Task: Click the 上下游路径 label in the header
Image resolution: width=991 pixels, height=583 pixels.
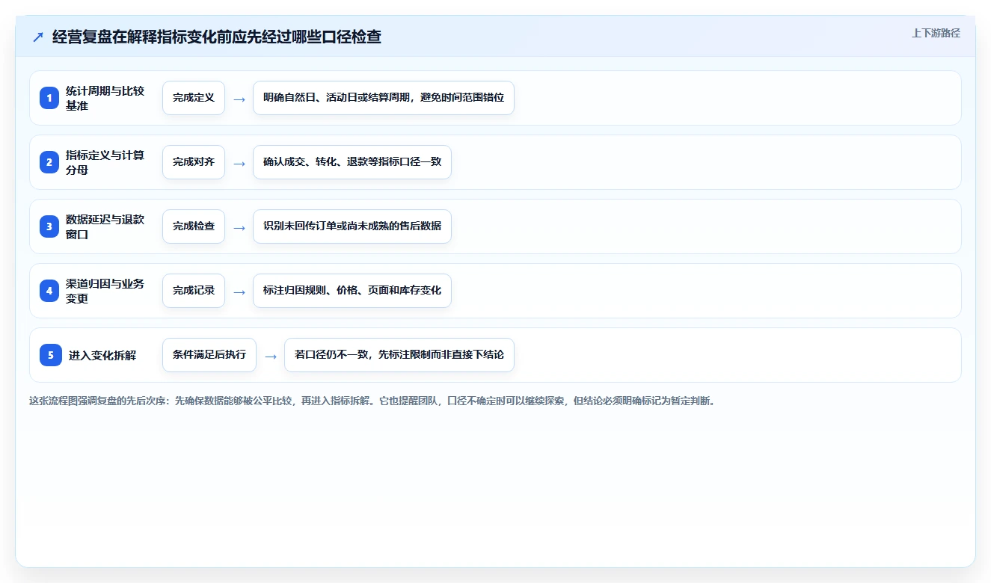Action: point(936,33)
